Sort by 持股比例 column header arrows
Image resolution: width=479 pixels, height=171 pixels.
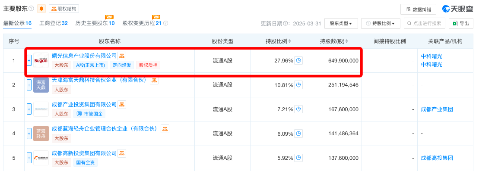pyautogui.click(x=289, y=41)
